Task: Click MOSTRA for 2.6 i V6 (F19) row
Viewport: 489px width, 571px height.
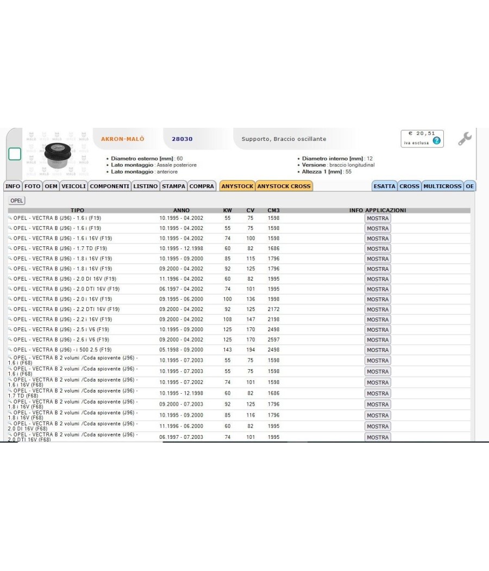Action: (x=378, y=340)
